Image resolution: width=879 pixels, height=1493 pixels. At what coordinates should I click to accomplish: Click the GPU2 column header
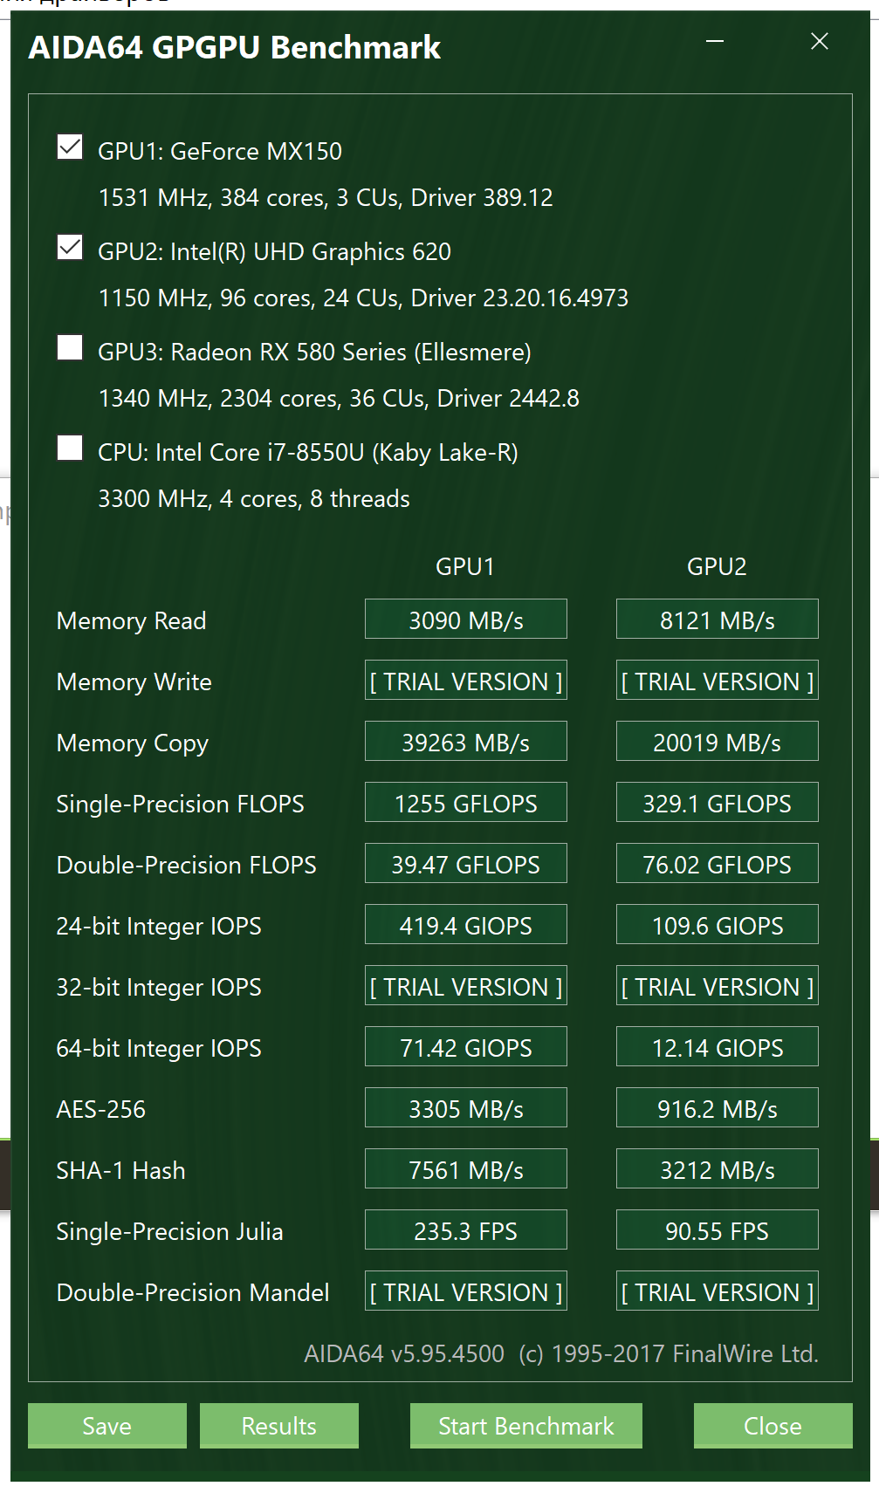(x=717, y=566)
